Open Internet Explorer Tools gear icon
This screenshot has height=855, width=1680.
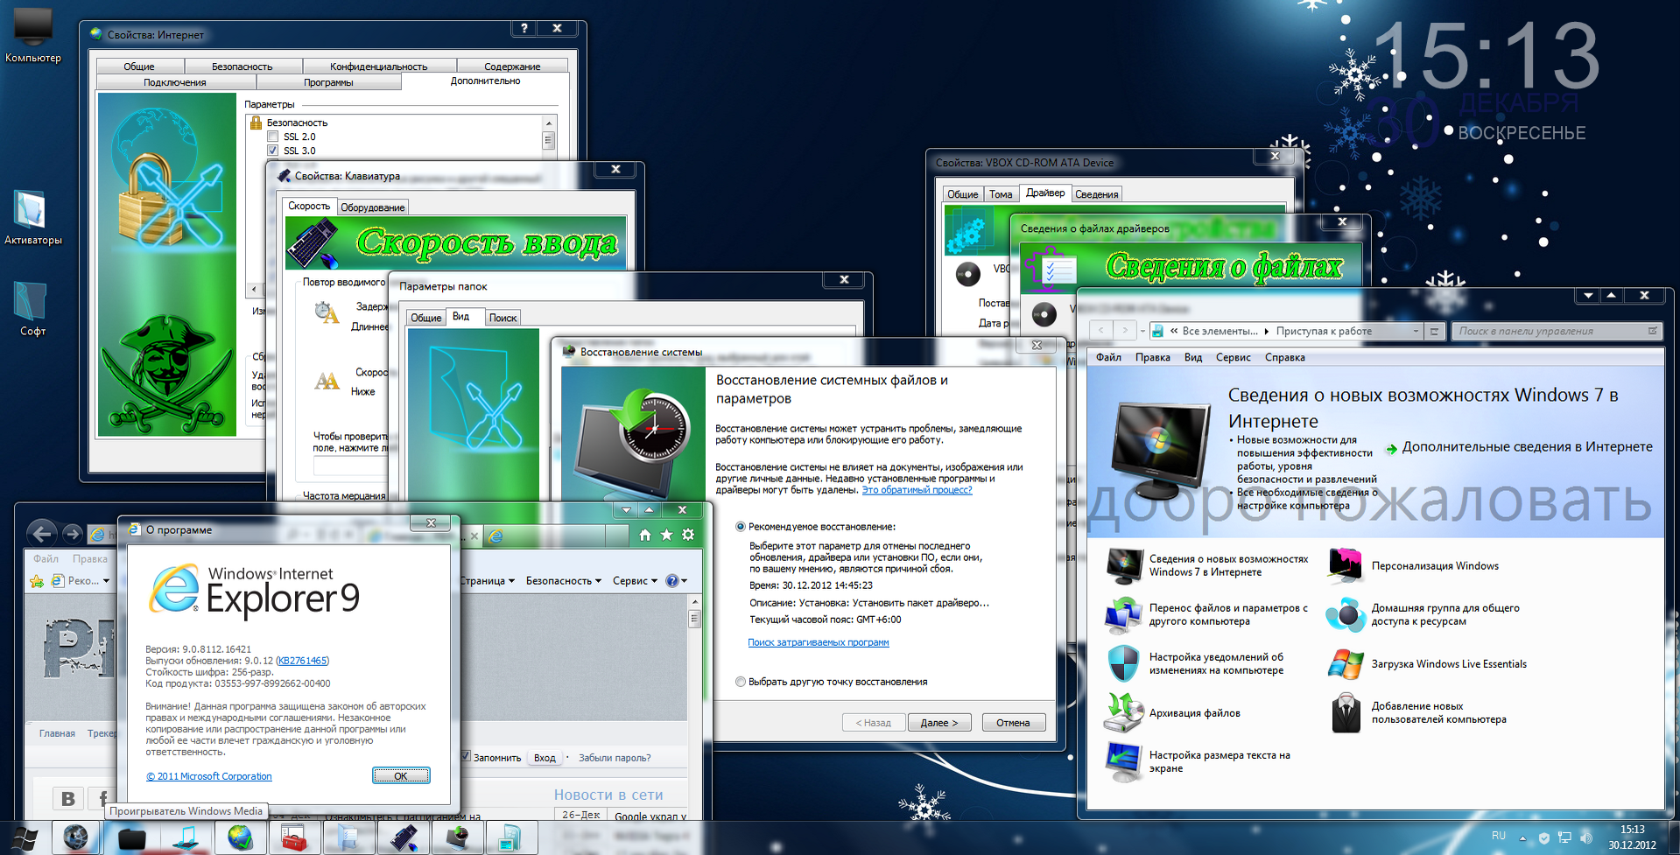point(688,535)
